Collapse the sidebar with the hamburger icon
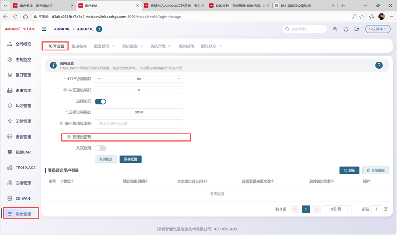The width and height of the screenshot is (397, 235). click(x=44, y=29)
